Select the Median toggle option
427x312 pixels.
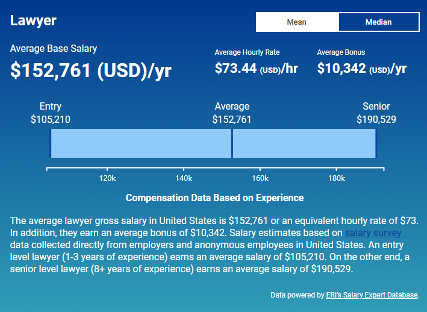click(378, 22)
